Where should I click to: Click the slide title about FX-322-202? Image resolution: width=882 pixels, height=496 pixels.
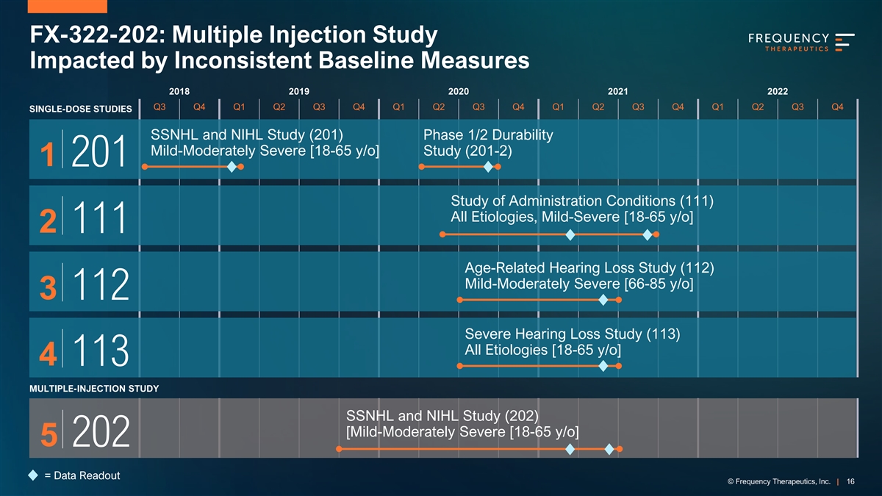coord(279,47)
